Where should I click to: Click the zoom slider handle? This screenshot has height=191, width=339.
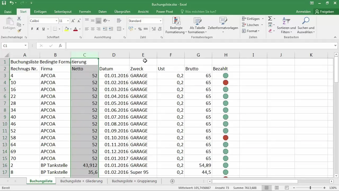(x=310, y=188)
